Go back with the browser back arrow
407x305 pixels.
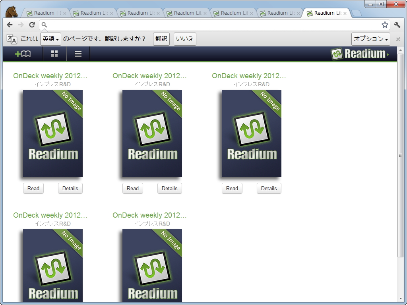(x=10, y=25)
